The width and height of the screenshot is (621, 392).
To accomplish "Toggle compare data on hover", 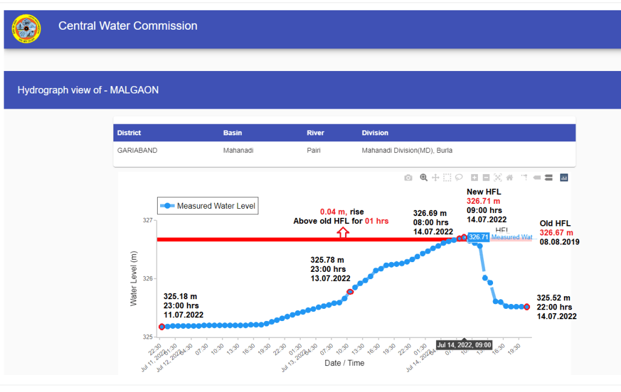I will pos(548,178).
